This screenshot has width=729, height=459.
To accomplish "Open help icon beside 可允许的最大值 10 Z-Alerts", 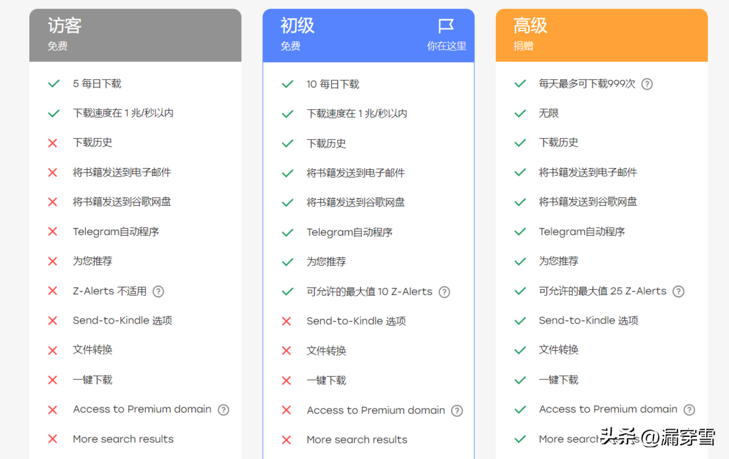I will click(445, 292).
